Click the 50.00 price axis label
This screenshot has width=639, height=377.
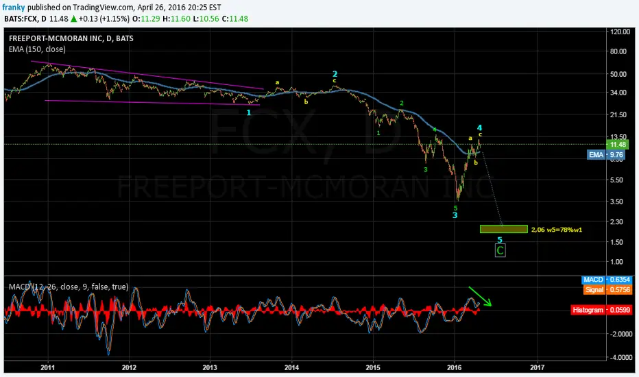(x=618, y=74)
